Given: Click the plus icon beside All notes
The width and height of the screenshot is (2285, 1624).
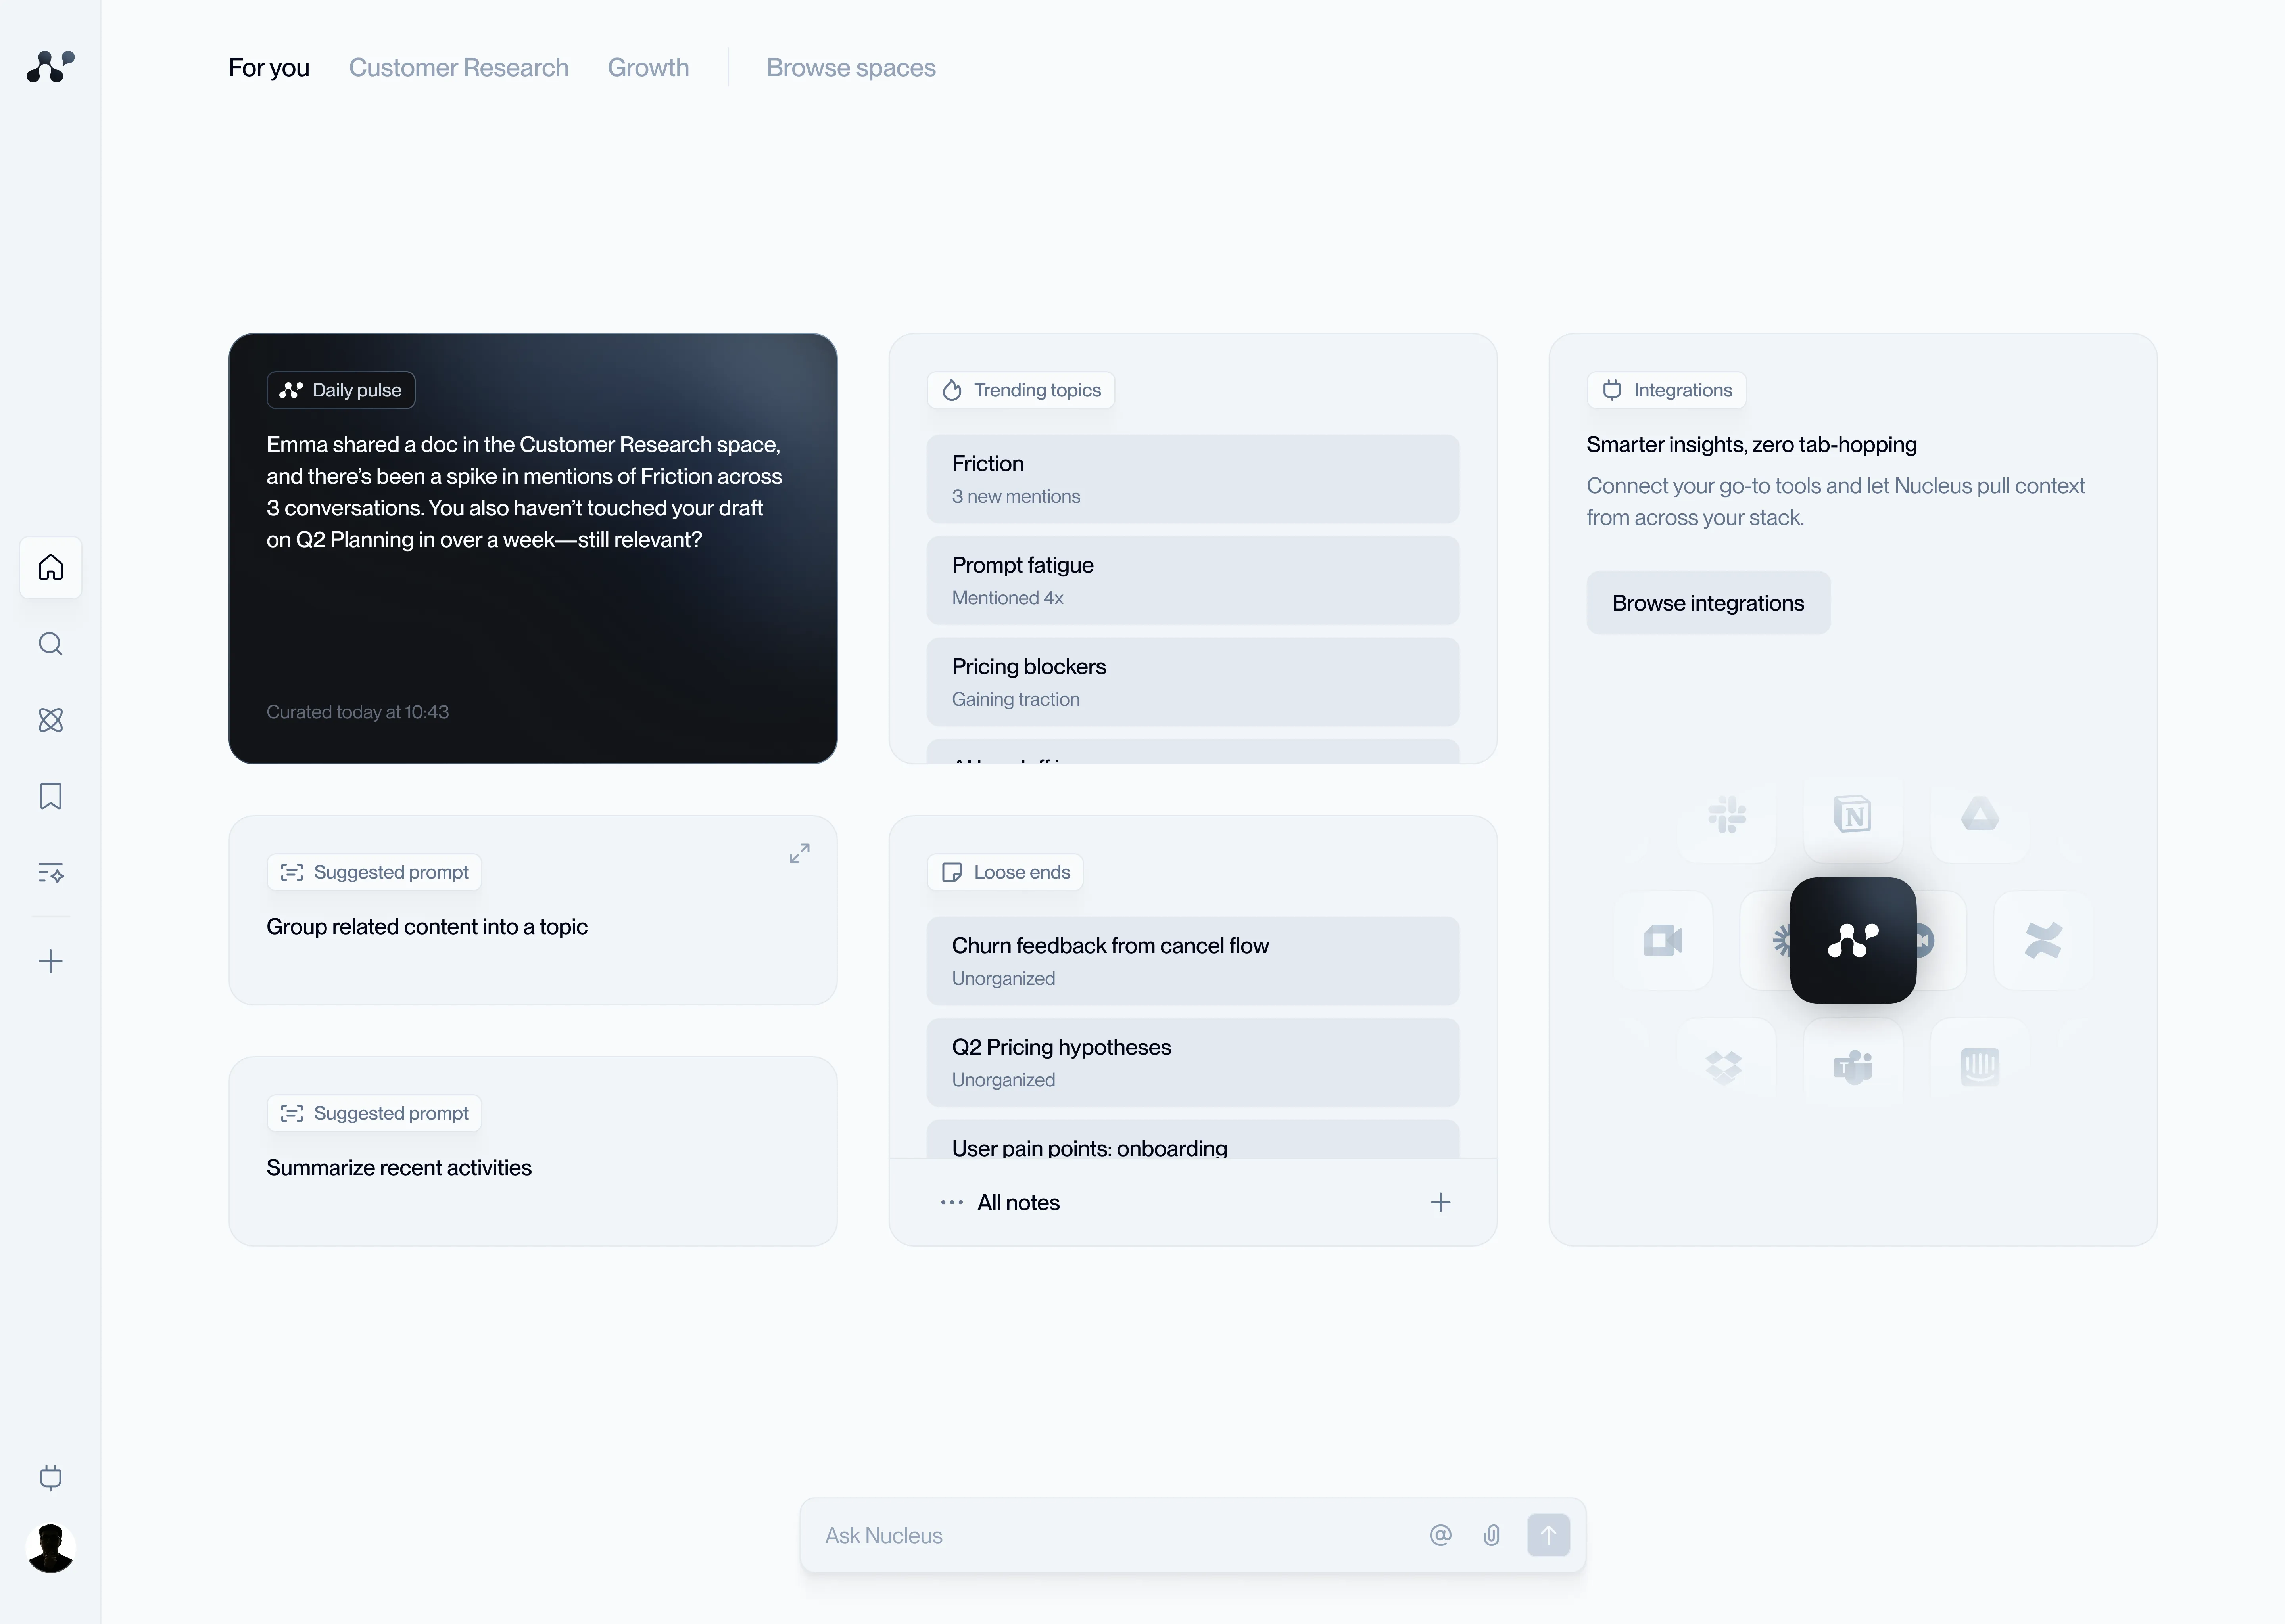Looking at the screenshot, I should tap(1441, 1202).
